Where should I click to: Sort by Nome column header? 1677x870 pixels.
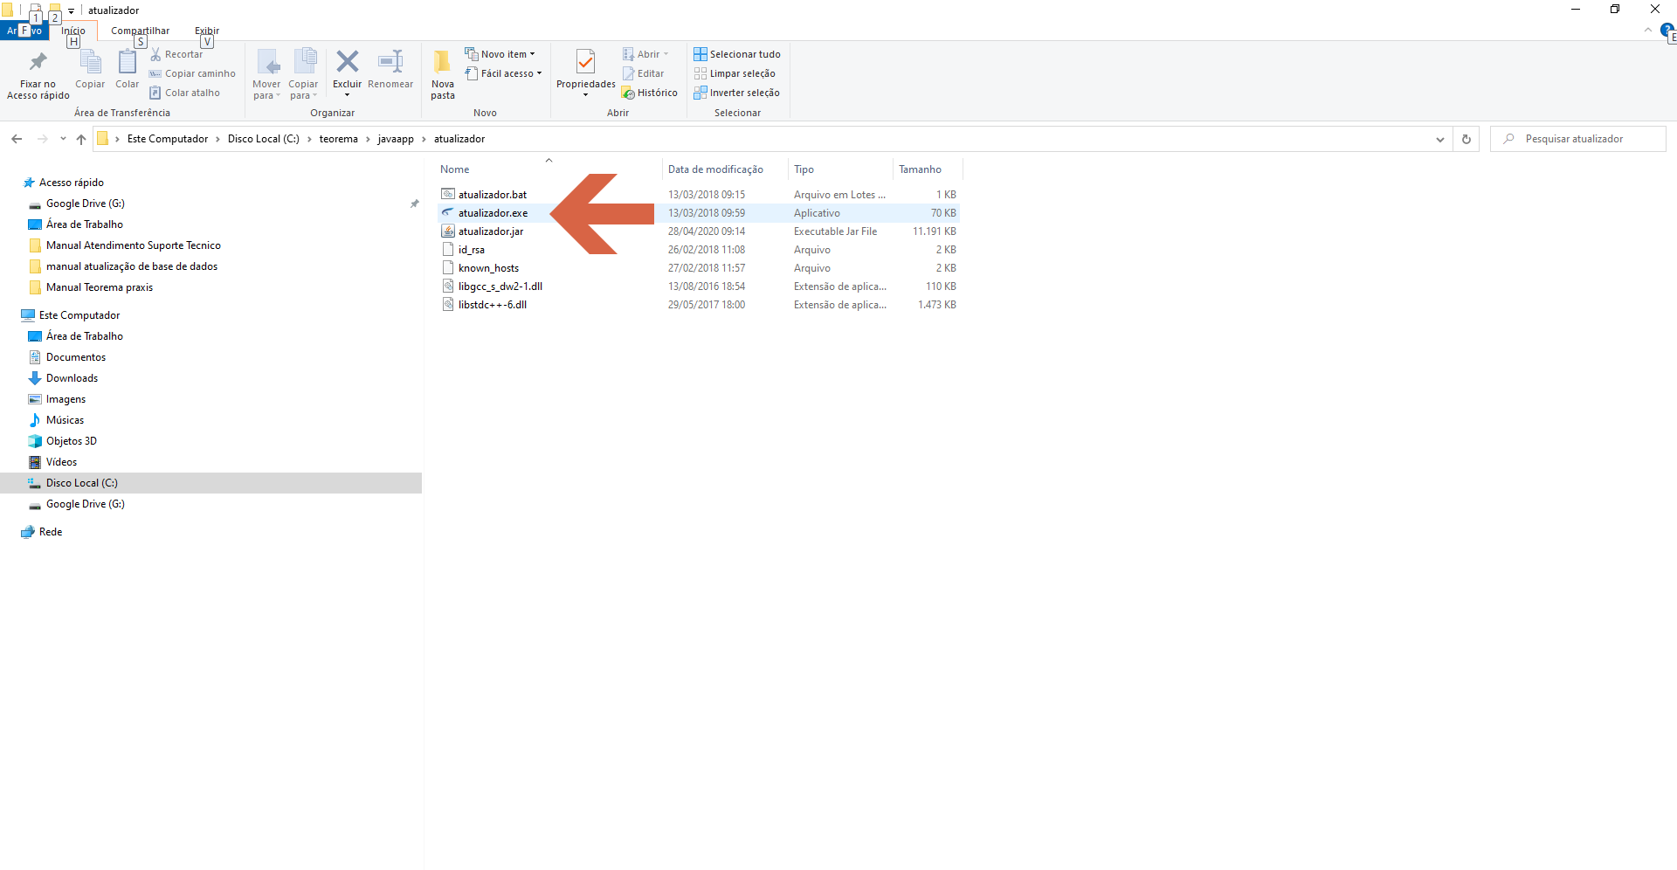455,169
